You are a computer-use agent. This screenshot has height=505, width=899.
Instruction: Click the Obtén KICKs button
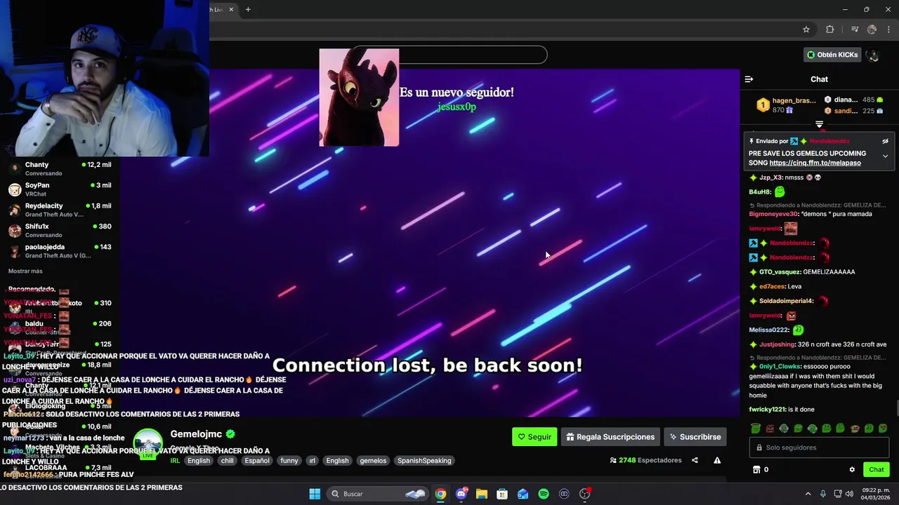(x=832, y=55)
